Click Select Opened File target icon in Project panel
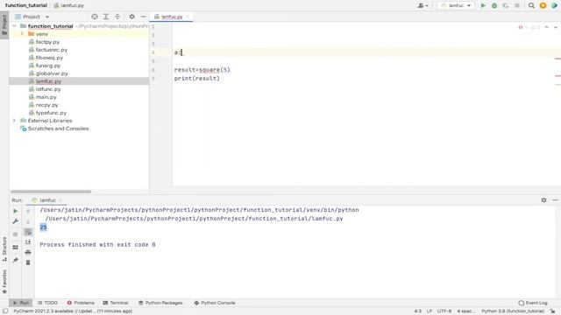The width and height of the screenshot is (561, 315). (x=95, y=17)
